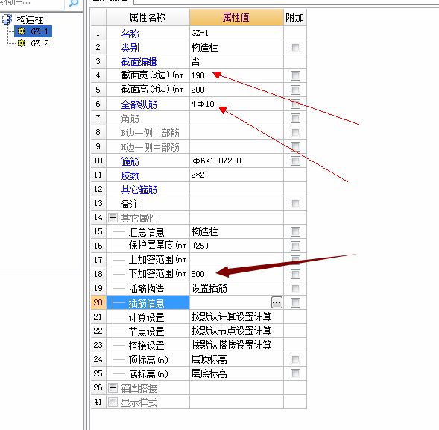This screenshot has width=439, height=430.
Task: Click the 备注 value cell
Action: pos(236,203)
